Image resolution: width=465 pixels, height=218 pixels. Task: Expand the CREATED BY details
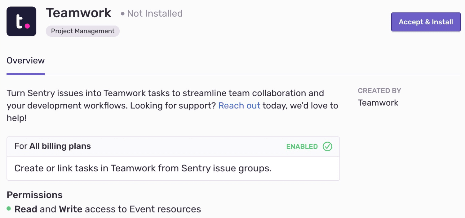[x=379, y=90]
